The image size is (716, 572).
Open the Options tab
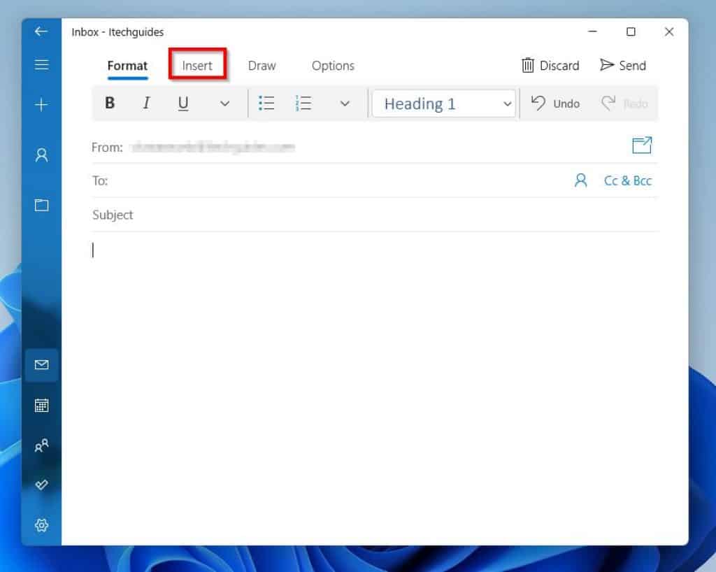point(333,66)
